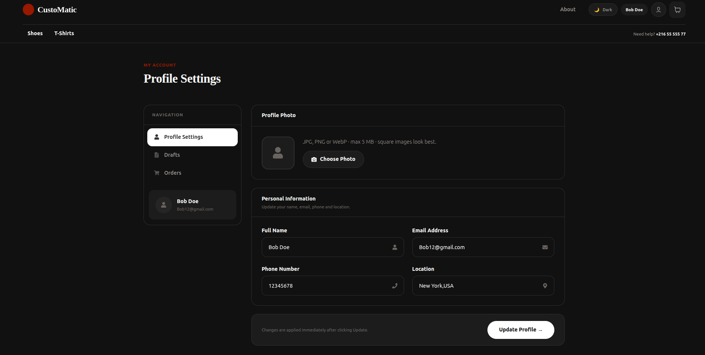Screen dimensions: 705x355
Task: Click the person icon inside the Full Name field
Action: (395, 247)
